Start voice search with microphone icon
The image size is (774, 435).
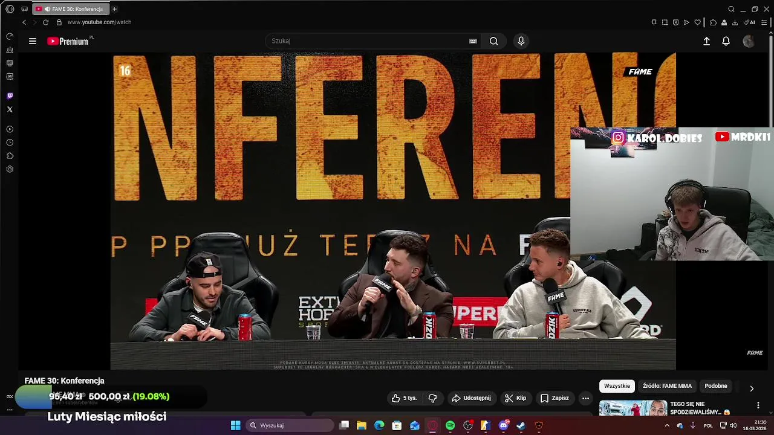tap(521, 41)
